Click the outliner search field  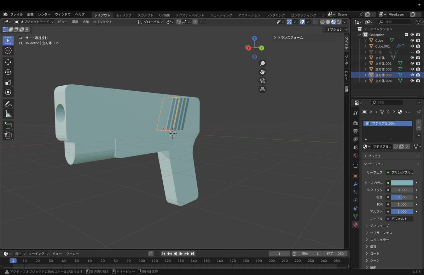click(394, 22)
